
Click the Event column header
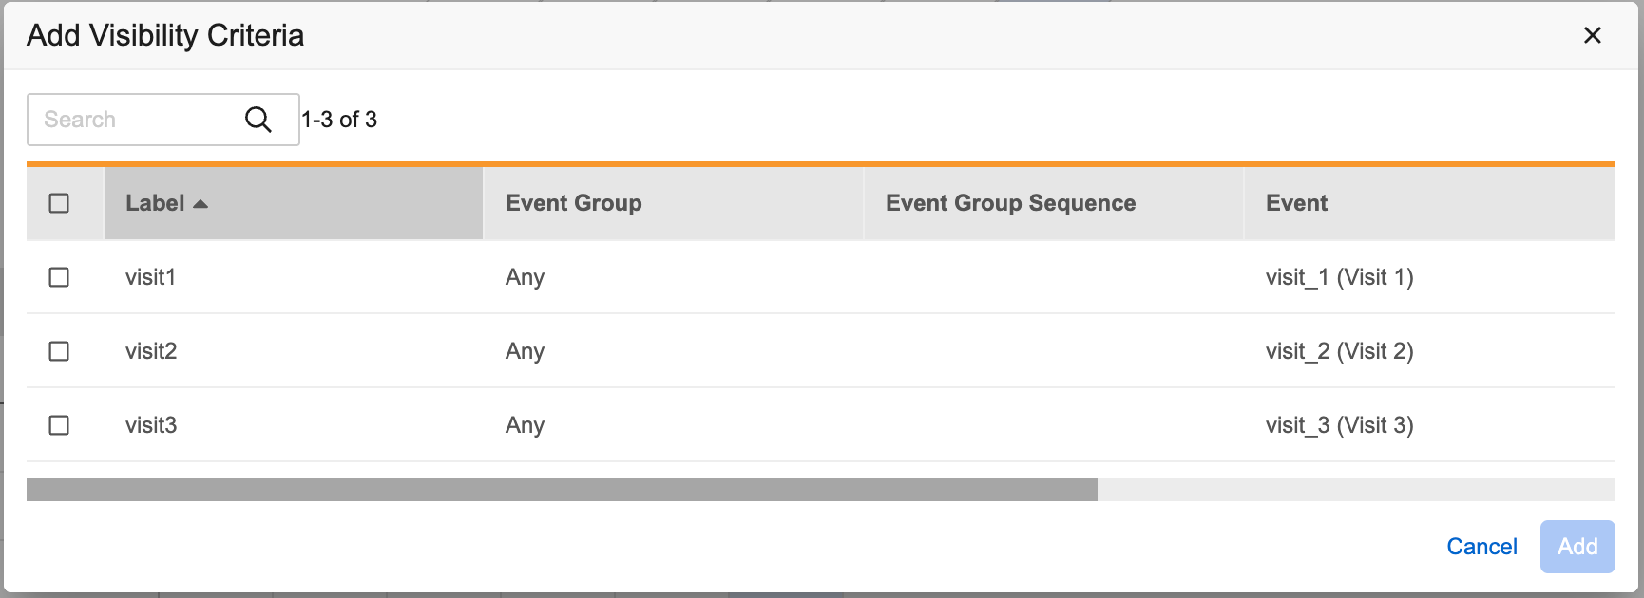1296,203
